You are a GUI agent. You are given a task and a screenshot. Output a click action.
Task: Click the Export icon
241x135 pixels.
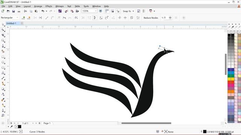[72, 11]
